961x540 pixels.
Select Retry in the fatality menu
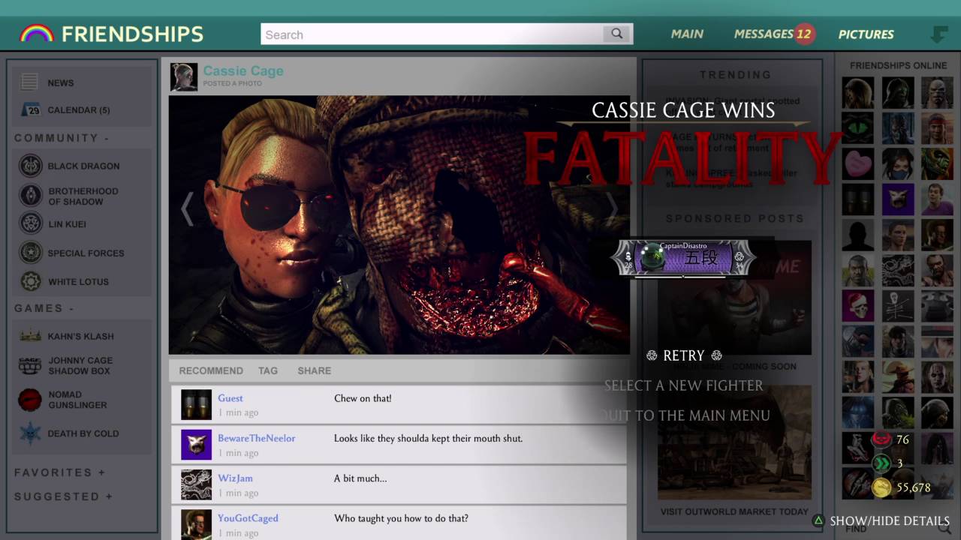[x=684, y=355]
